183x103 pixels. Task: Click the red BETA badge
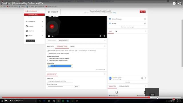point(143,12)
